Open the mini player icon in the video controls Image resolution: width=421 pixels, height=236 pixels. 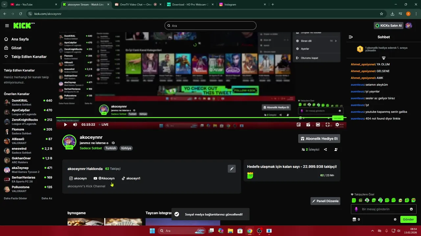299,125
